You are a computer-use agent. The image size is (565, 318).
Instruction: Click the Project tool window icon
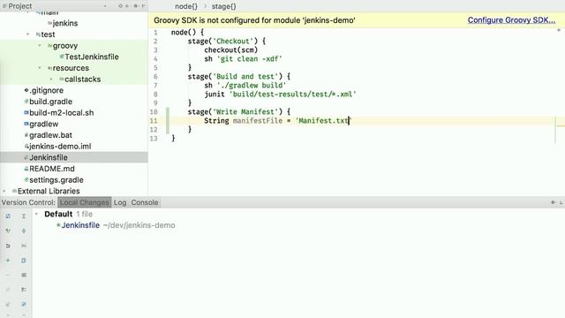click(x=4, y=6)
